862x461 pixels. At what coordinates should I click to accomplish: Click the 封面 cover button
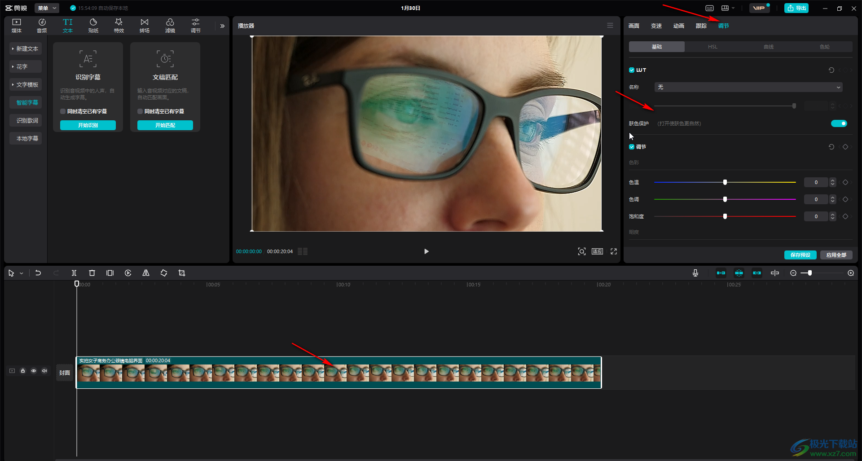(65, 373)
